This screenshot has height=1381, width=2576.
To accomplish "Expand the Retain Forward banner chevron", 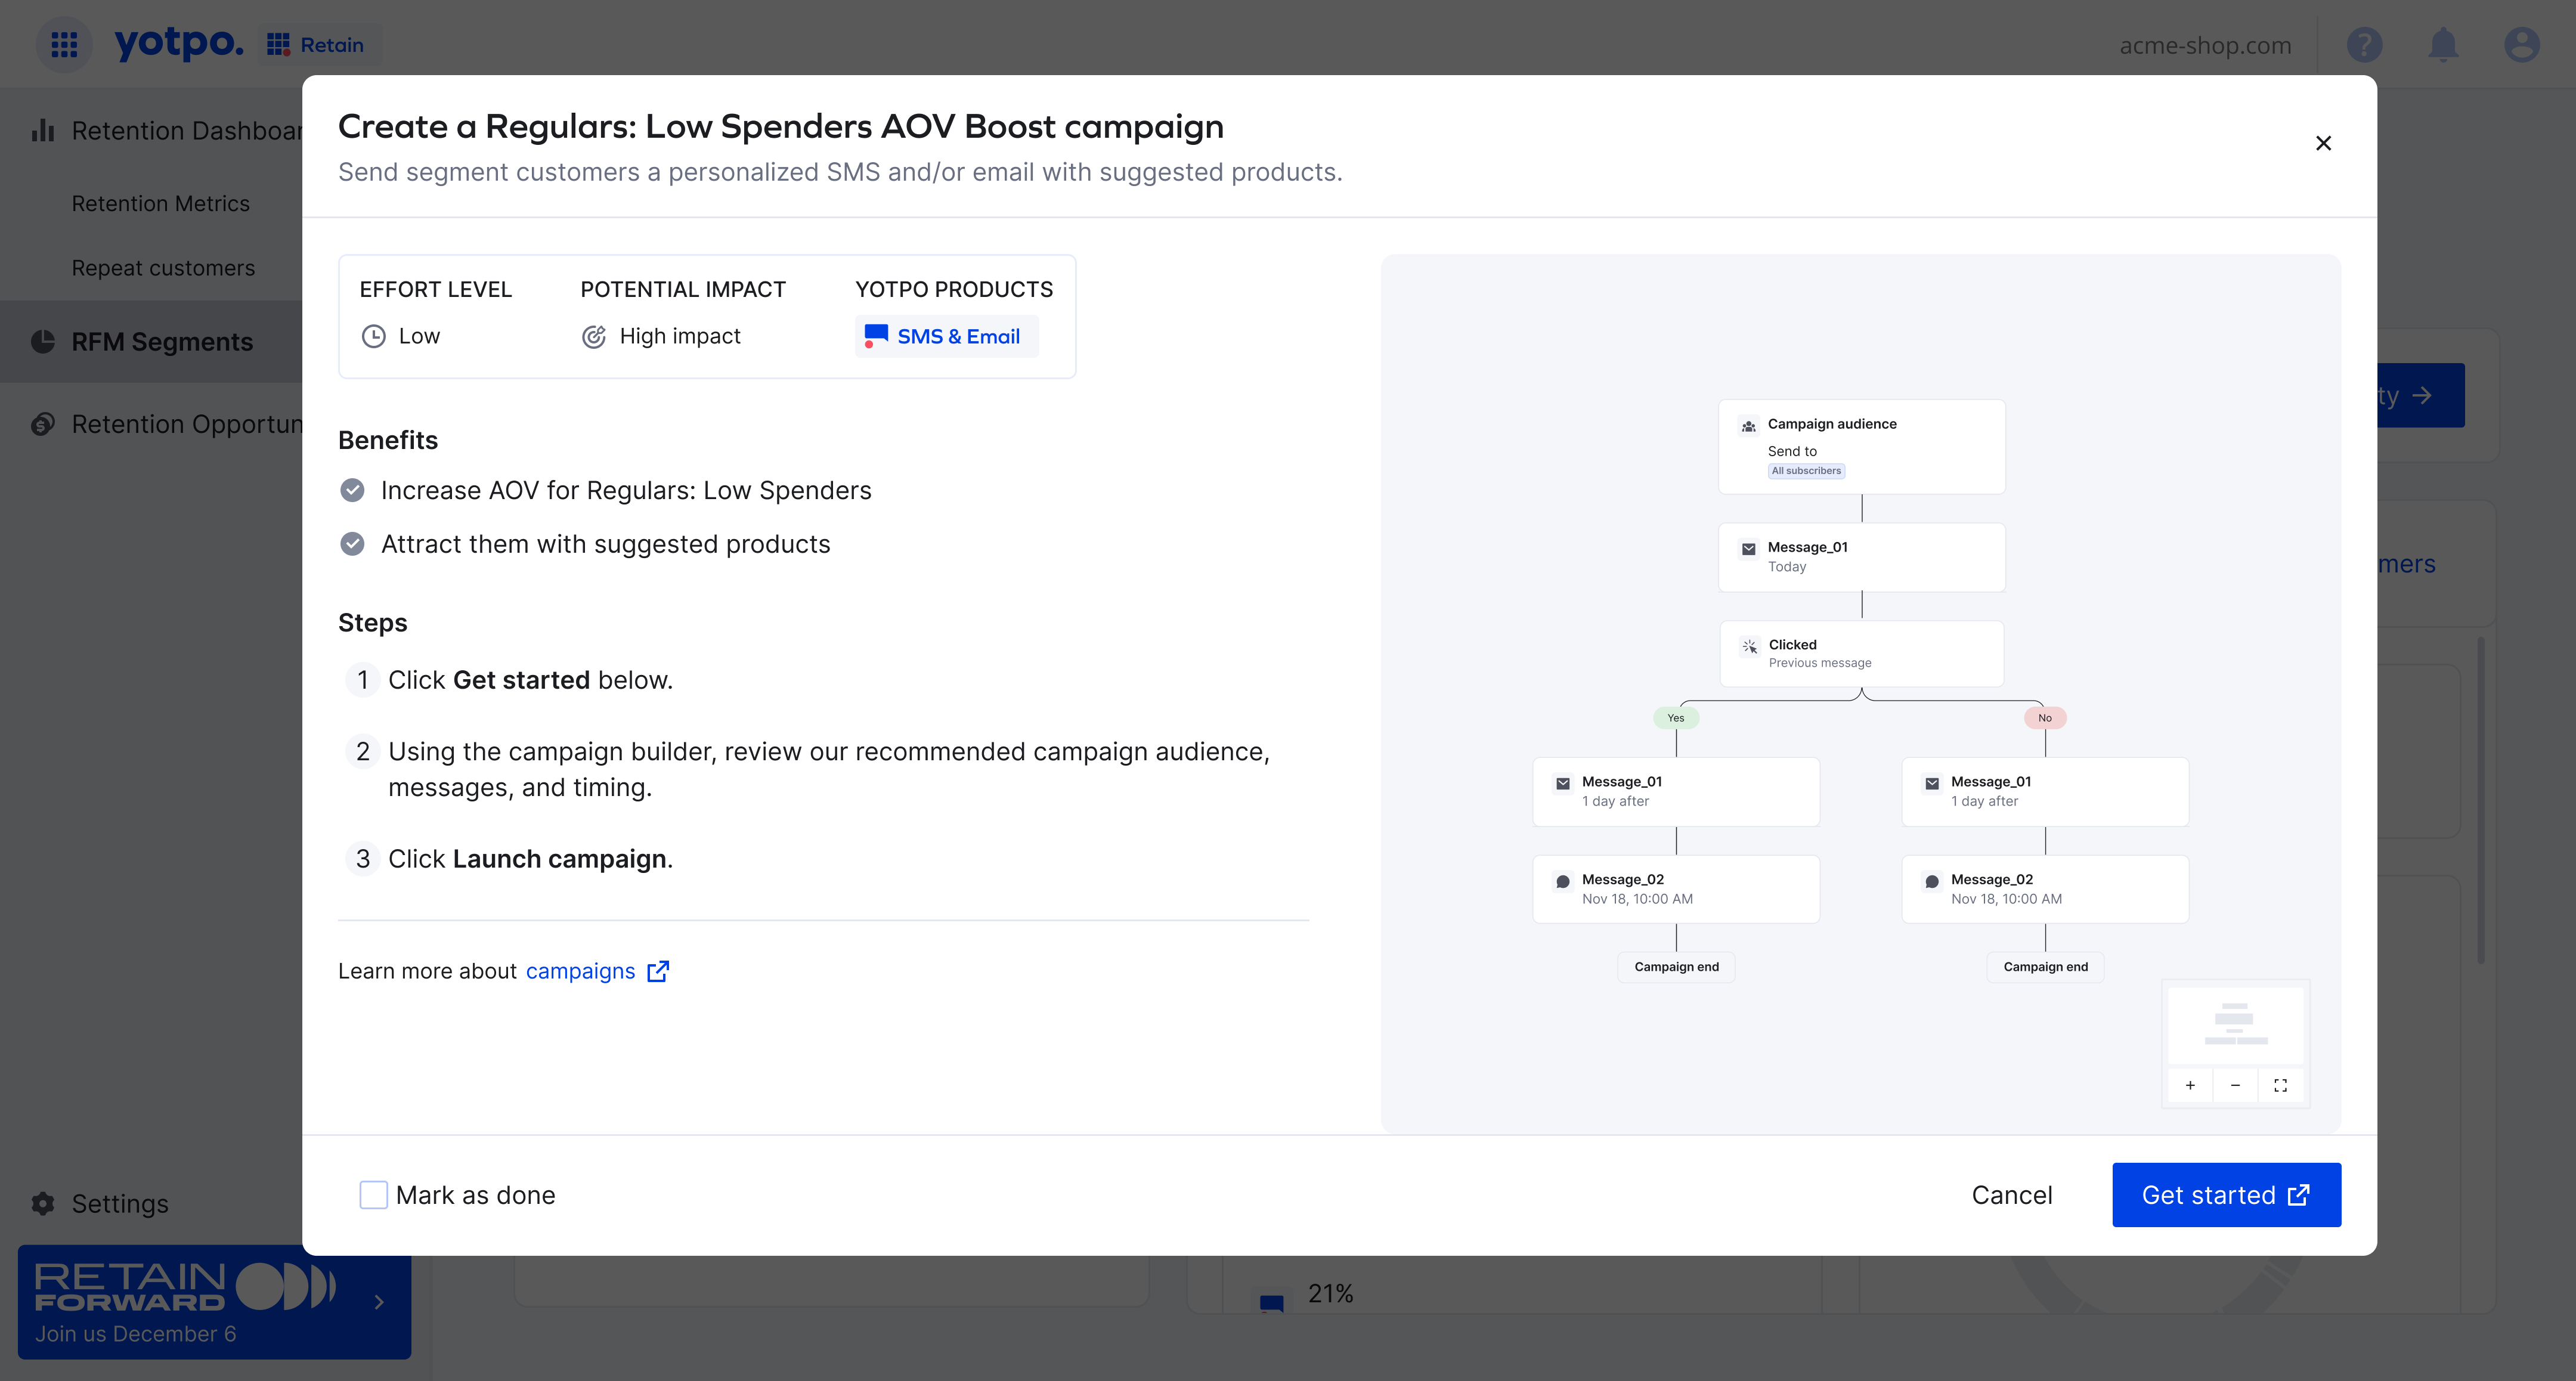I will click(379, 1302).
